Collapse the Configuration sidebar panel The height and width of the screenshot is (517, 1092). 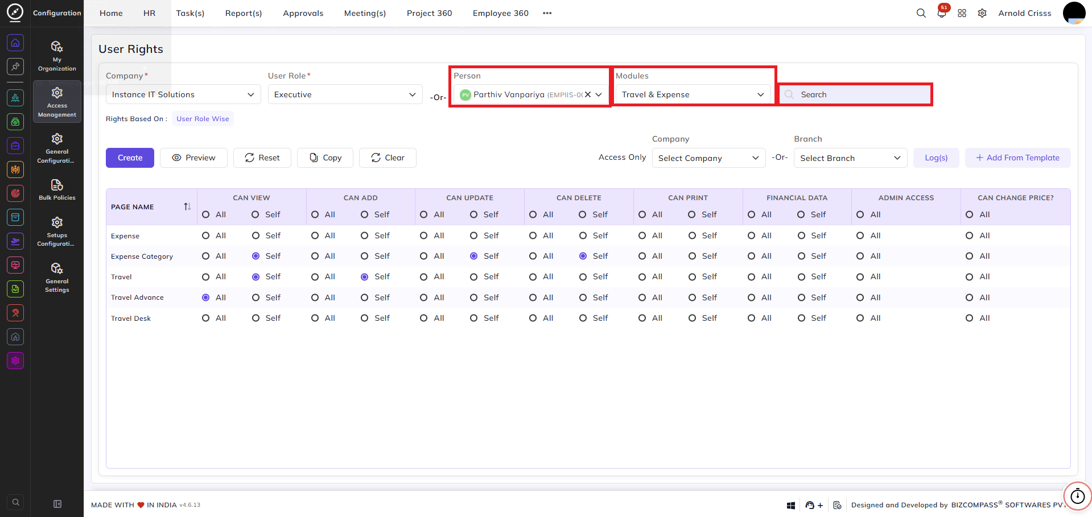[57, 504]
